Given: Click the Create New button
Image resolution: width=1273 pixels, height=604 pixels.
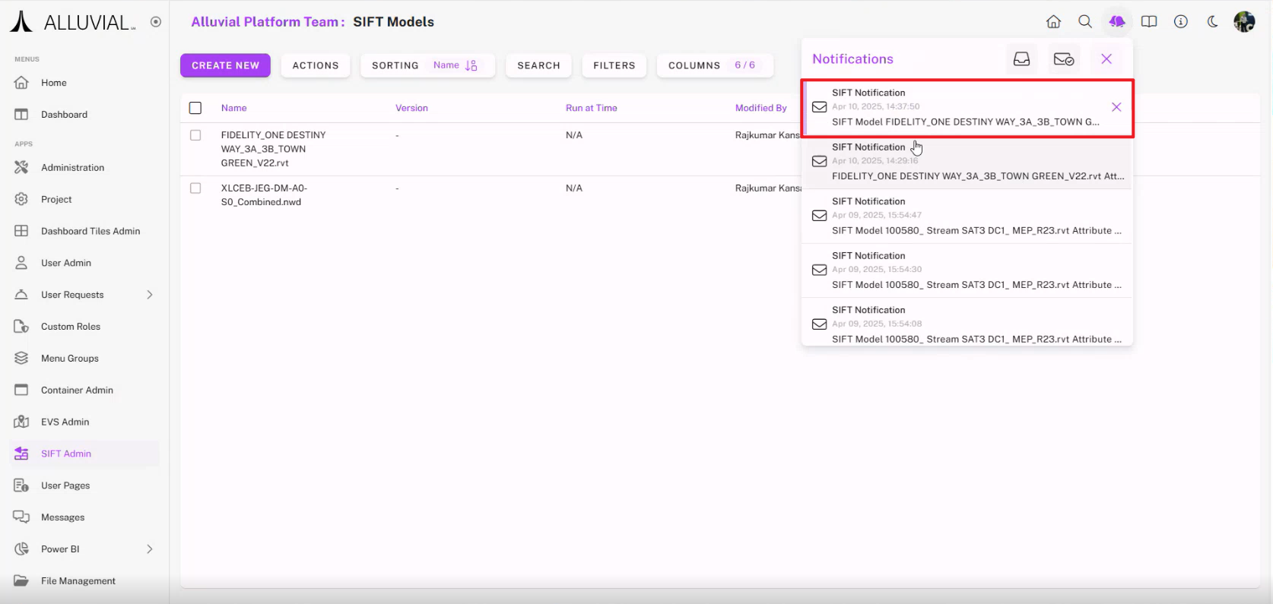Looking at the screenshot, I should pos(225,65).
